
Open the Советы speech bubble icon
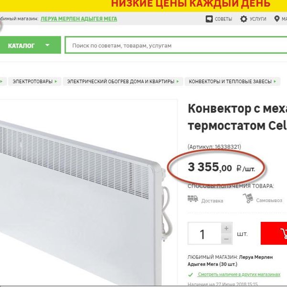pyautogui.click(x=209, y=19)
